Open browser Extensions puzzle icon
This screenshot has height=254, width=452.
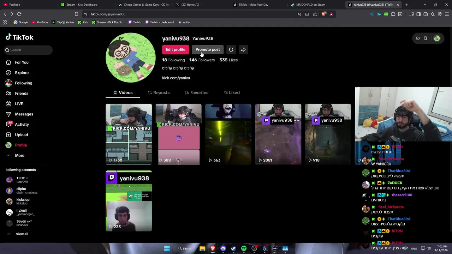click(x=393, y=14)
